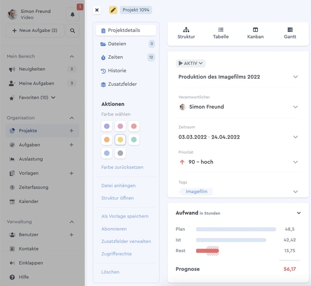Viewport: 311px width, 286px height.
Task: Open Meine Aufgaben in the sidebar
Action: 42,83
